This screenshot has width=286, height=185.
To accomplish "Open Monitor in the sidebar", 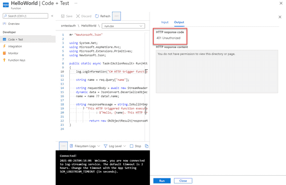I will 13,53.
